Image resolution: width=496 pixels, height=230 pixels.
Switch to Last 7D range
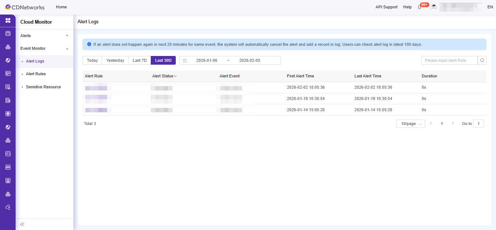click(x=139, y=60)
